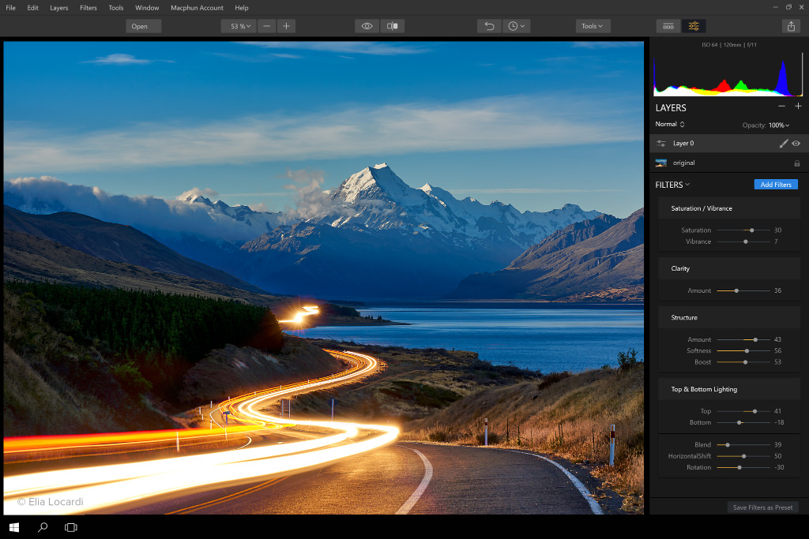
Task: Click the Rotation value -30
Action: tap(778, 467)
